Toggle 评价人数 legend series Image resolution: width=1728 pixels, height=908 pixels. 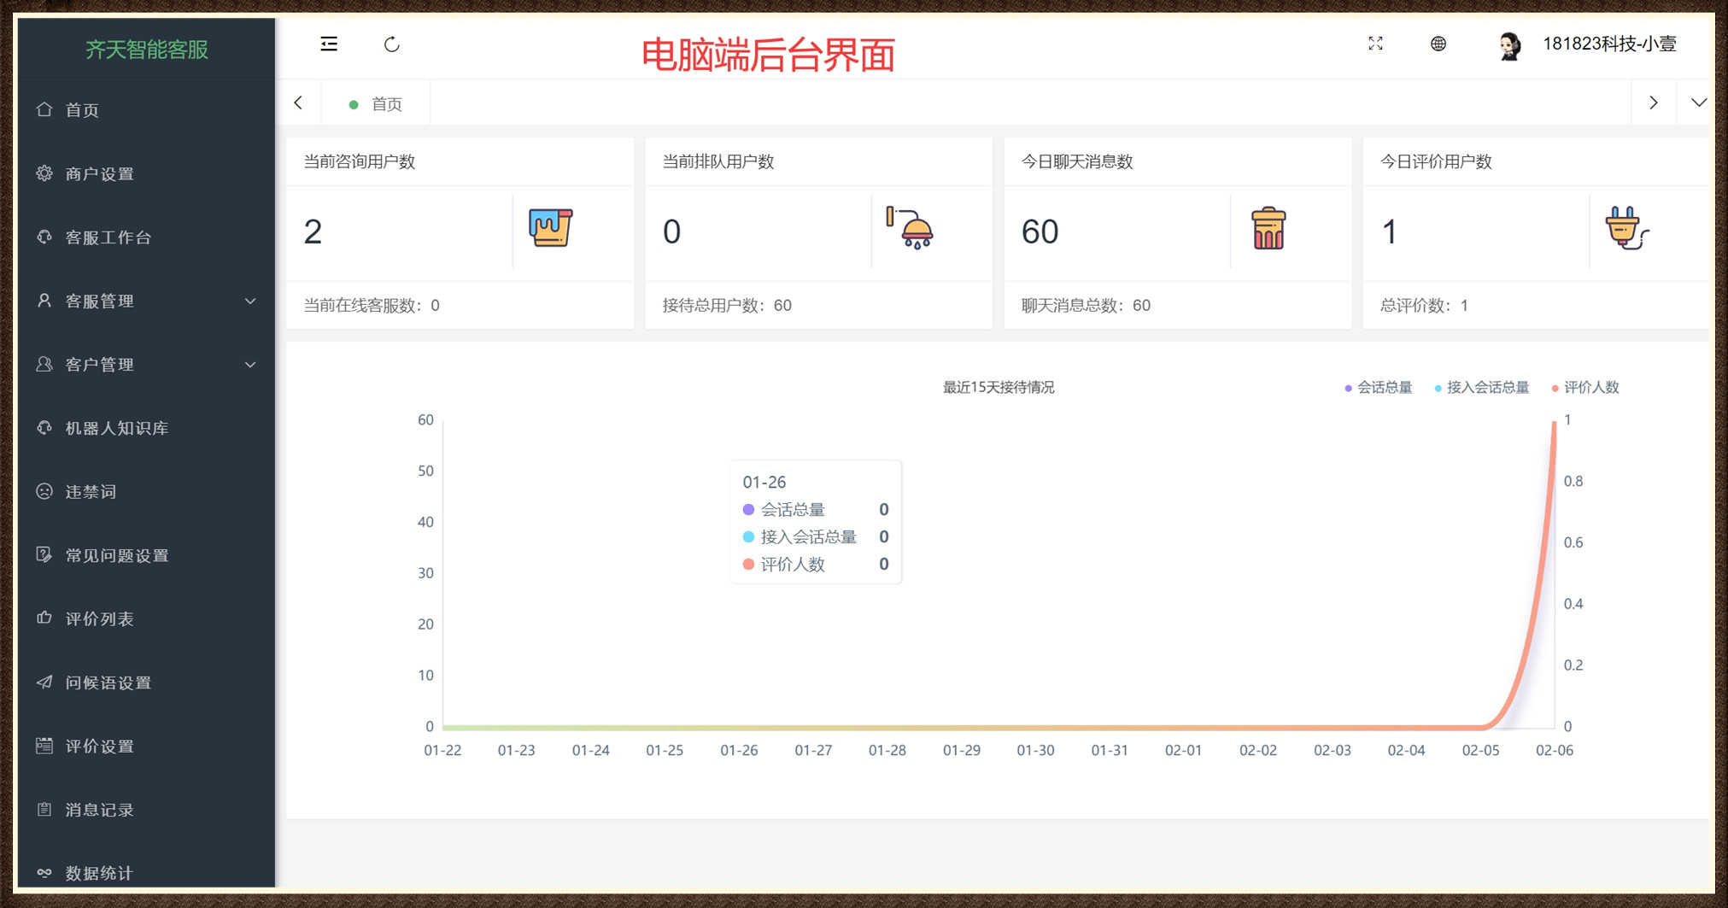click(x=1584, y=388)
